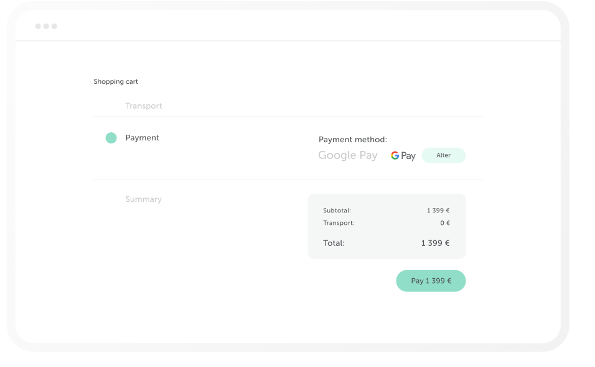Click the colorful "G" mark in the GPay badge

(x=393, y=155)
